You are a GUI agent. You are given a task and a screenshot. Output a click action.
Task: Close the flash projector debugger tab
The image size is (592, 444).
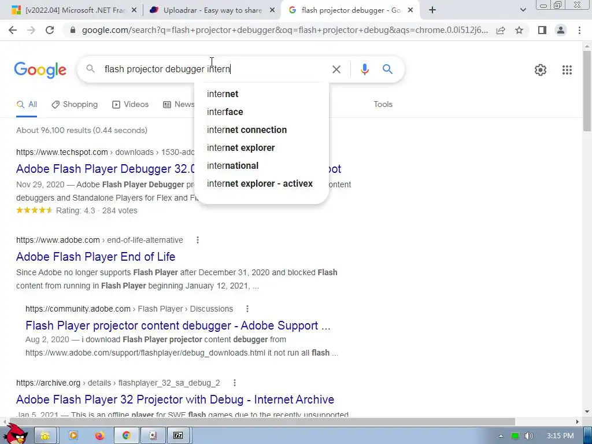pos(411,10)
